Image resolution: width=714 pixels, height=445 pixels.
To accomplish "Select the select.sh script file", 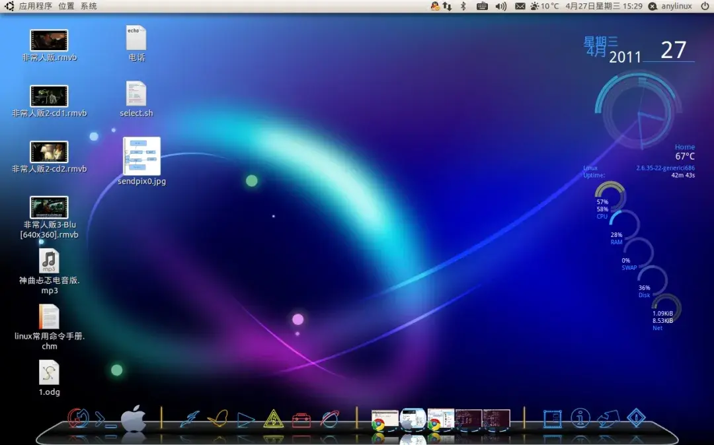I will pyautogui.click(x=136, y=99).
